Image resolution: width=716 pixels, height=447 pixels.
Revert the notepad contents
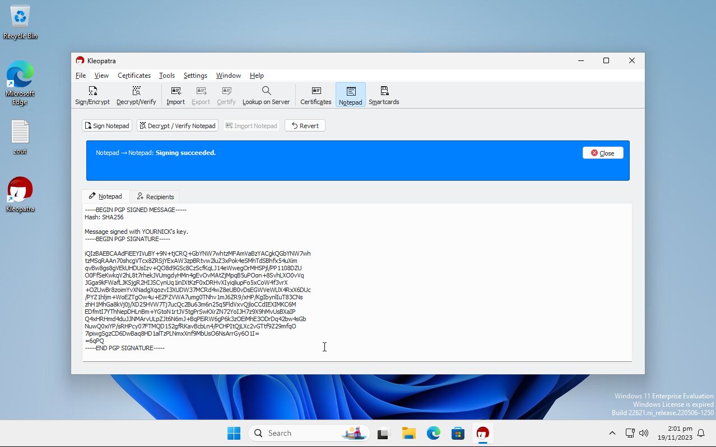coord(305,126)
